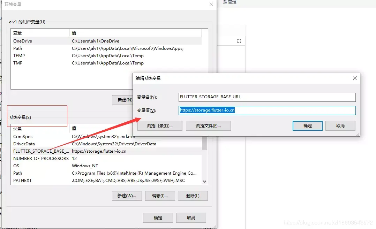Open 浏览文件(F)... file browser
Image resolution: width=376 pixels, height=229 pixels.
[x=208, y=126]
